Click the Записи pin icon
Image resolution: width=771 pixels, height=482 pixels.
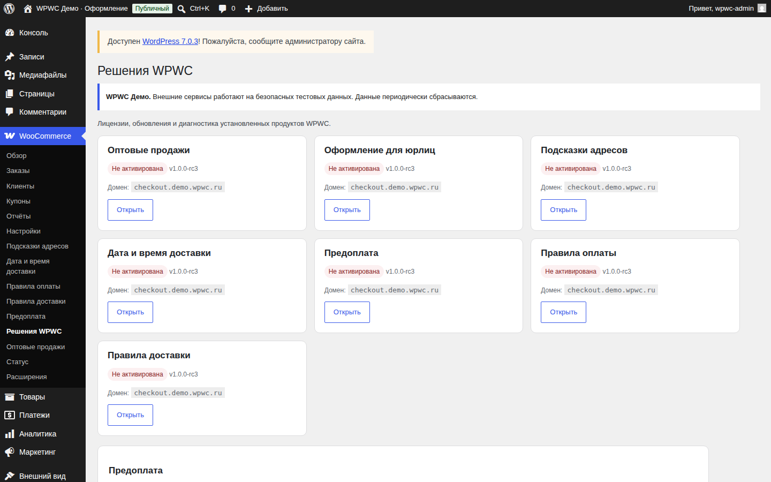(x=10, y=57)
